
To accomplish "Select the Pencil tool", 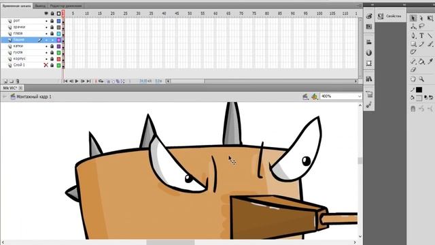I will coord(421,44).
